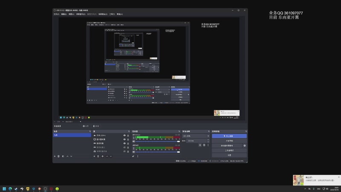Screen dimensions: 341x192
Task: Move source up in Sources panel
Action: click(x=107, y=156)
